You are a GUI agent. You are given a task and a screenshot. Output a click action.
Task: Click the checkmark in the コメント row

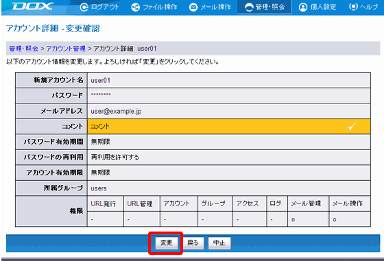tap(352, 126)
